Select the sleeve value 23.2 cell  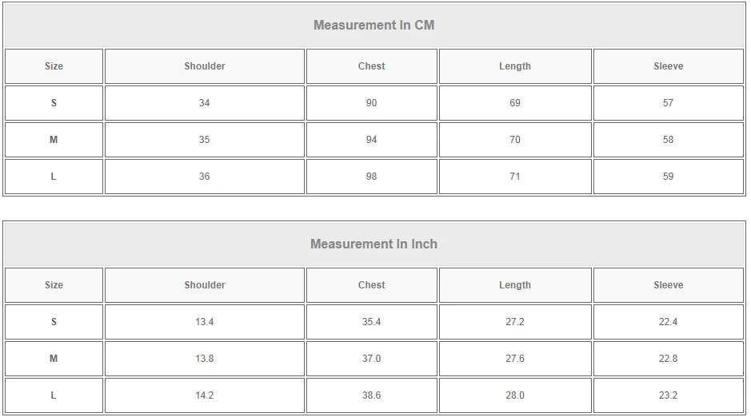coord(668,395)
